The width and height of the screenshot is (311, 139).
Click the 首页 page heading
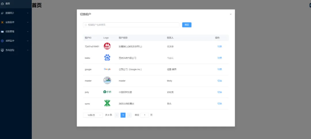37,5
